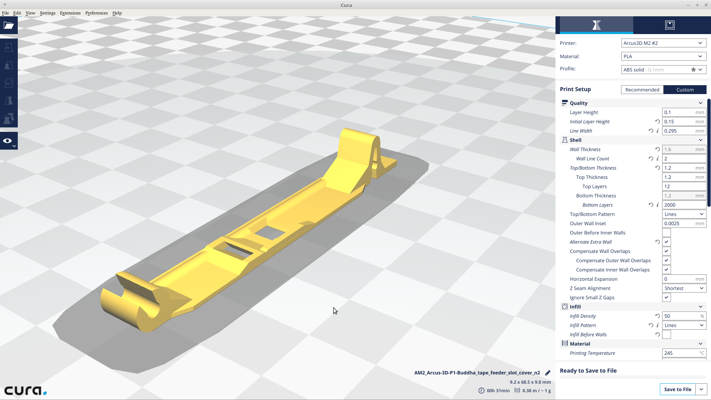Screen dimensions: 711x400
Task: Select the Per Model Settings tool
Action: (9, 119)
